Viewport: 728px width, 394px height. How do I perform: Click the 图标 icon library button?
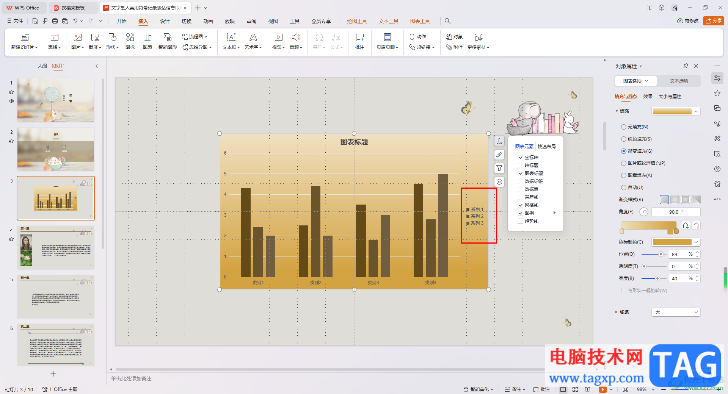130,41
